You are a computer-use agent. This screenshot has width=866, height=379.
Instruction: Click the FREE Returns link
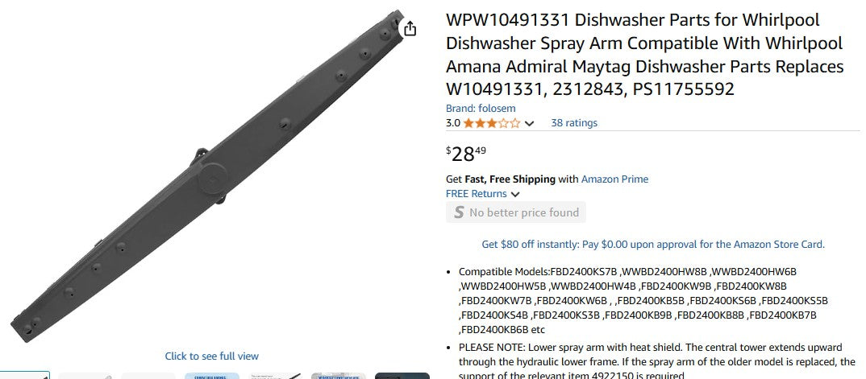pyautogui.click(x=476, y=194)
